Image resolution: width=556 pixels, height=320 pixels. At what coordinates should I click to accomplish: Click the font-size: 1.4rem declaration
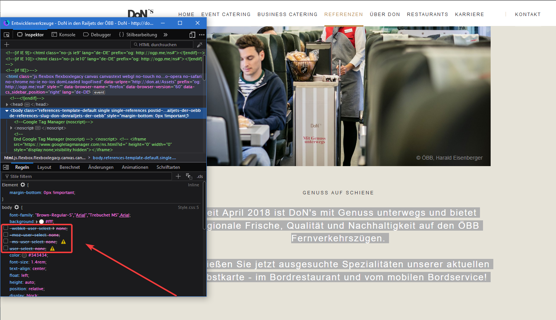tap(28, 262)
